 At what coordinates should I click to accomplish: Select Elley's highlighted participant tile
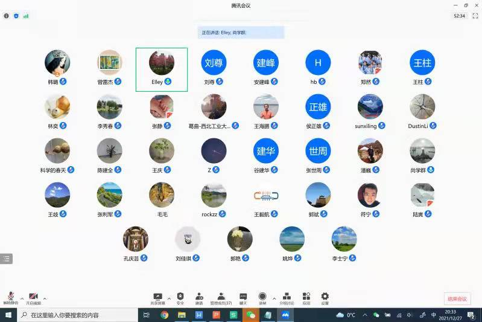click(162, 69)
